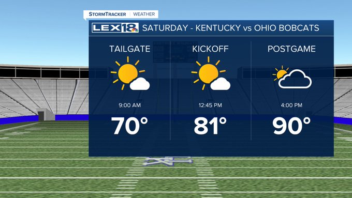Screen dimensions: 352x198
Task: Click the Weather tab label
Action: (x=144, y=14)
